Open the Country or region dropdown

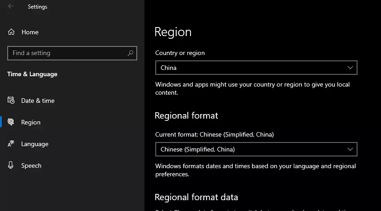point(256,68)
